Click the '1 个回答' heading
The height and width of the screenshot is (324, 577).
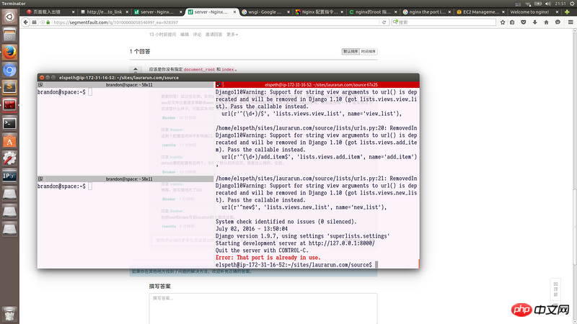pyautogui.click(x=140, y=51)
